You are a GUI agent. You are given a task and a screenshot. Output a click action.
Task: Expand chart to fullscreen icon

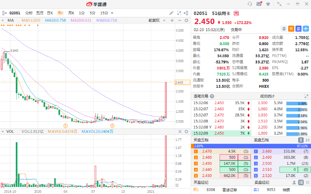pos(179,13)
